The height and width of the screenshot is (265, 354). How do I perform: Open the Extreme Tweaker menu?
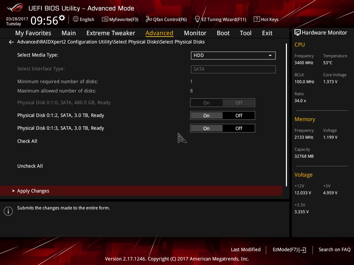coord(111,33)
